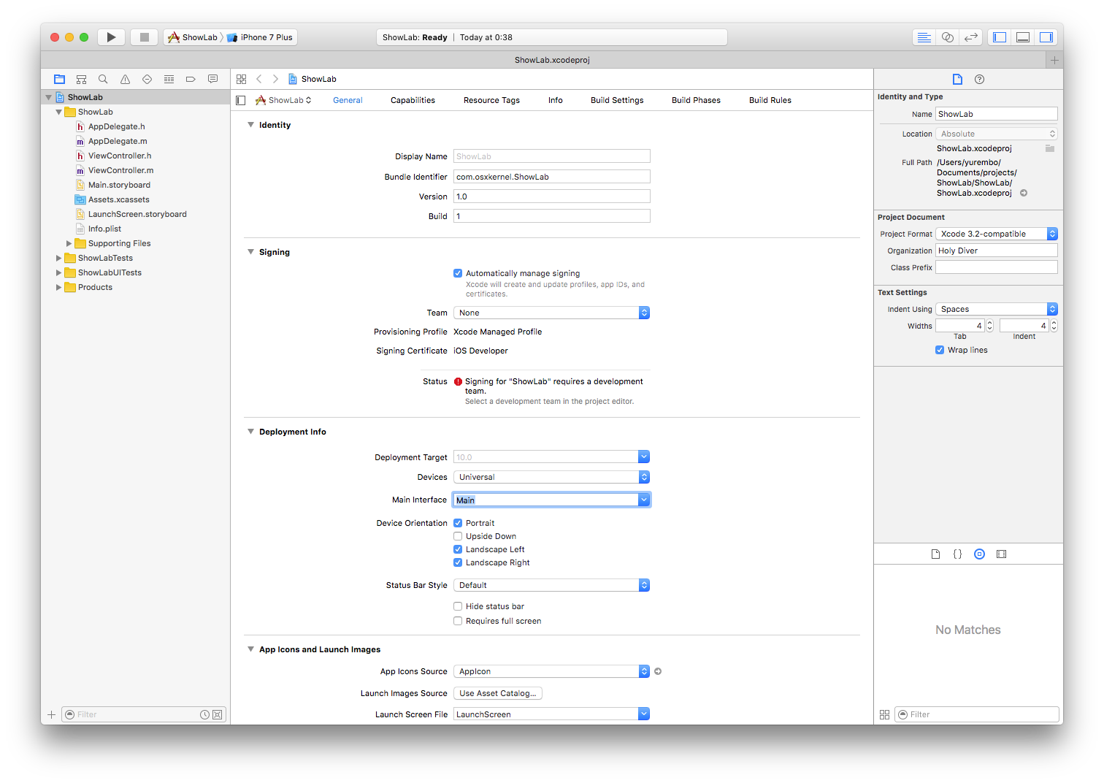Open the Test navigator
Screen dimensions: 1104x783
pyautogui.click(x=147, y=79)
